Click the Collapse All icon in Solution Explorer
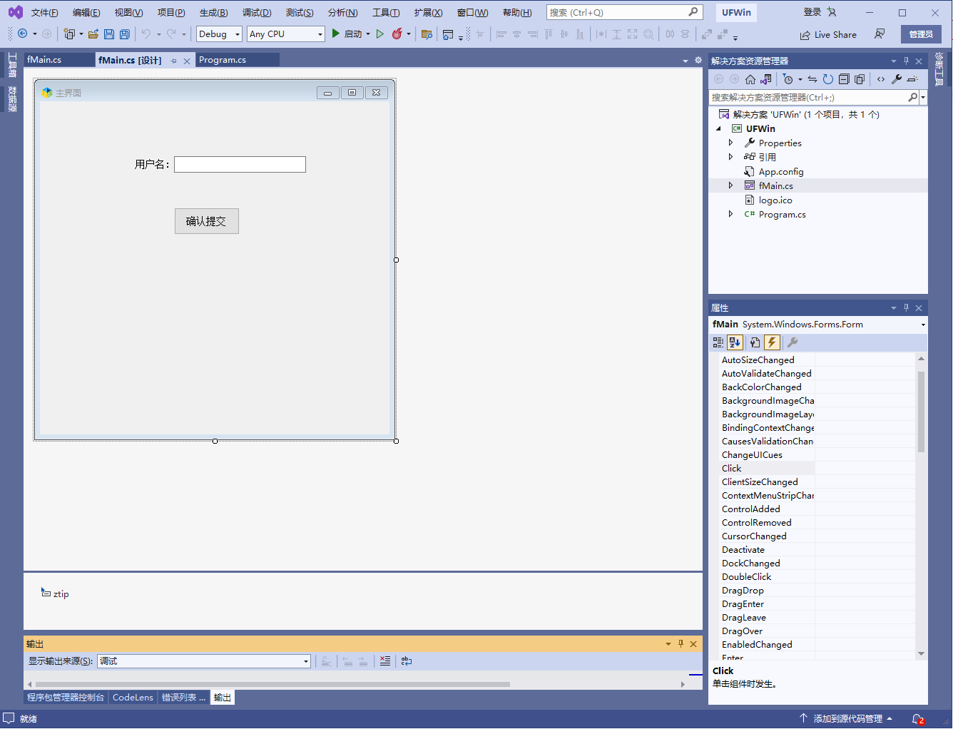The width and height of the screenshot is (953, 729). [844, 79]
